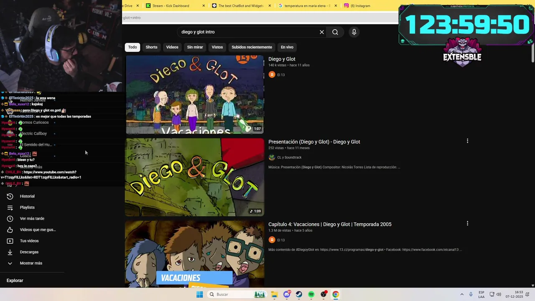Open El 13 channel icon under Capítulo 4
Viewport: 535px width, 301px height.
[272, 240]
